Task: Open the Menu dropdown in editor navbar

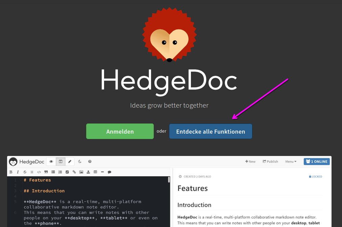Action: pos(291,161)
